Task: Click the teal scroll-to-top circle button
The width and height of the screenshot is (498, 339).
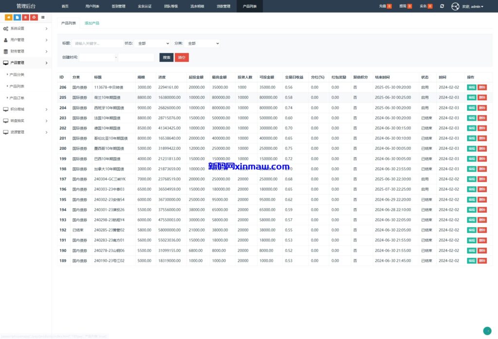Action: [487, 331]
